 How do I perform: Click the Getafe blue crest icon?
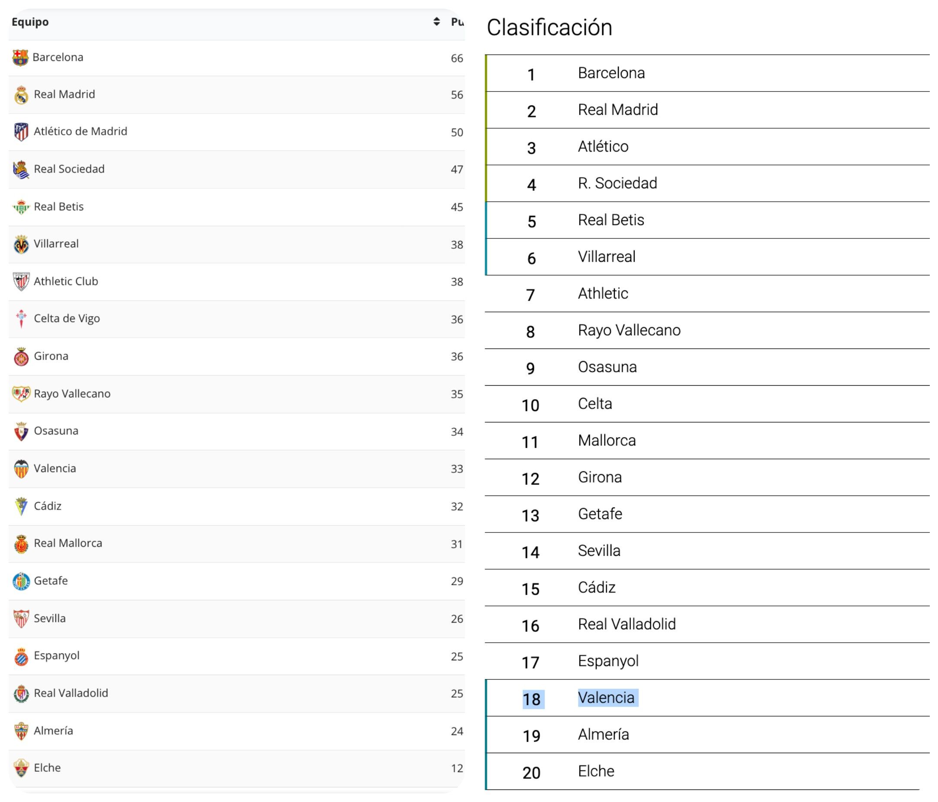(21, 581)
